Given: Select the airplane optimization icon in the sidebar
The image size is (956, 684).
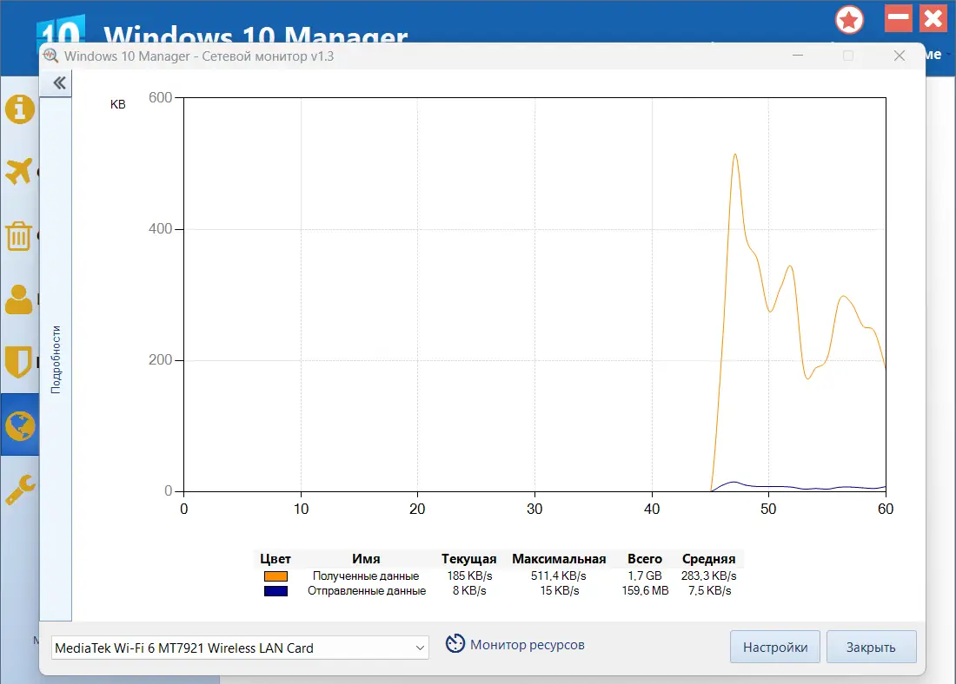Looking at the screenshot, I should click(x=19, y=172).
